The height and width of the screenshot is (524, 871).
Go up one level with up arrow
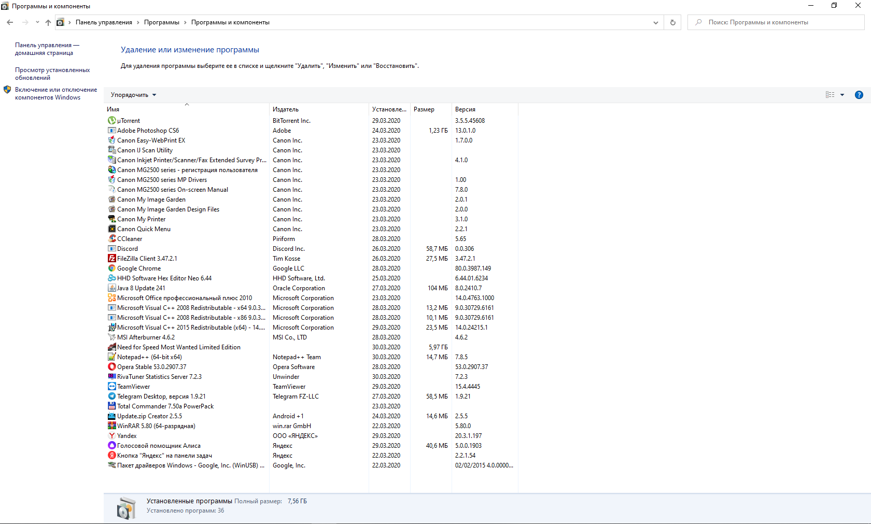[48, 22]
